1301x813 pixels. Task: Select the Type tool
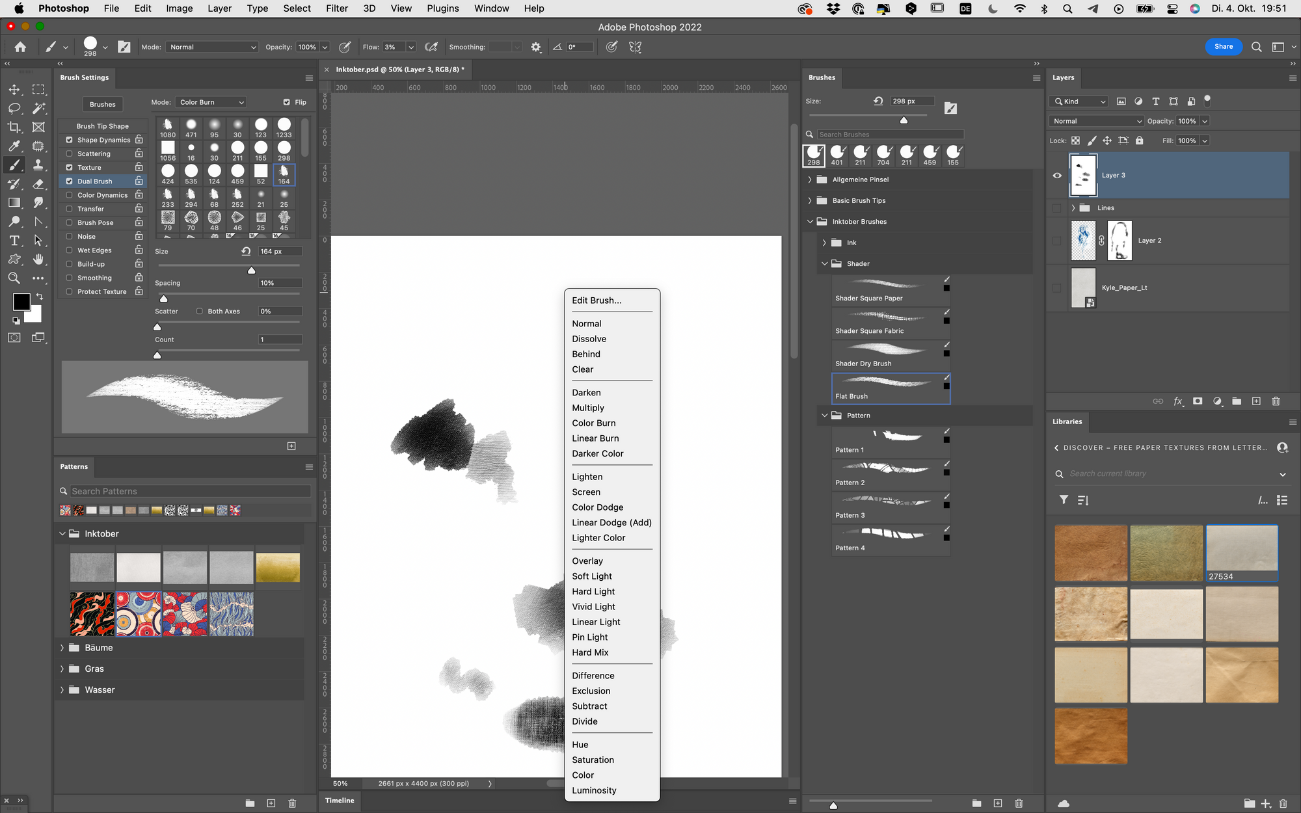pos(14,241)
